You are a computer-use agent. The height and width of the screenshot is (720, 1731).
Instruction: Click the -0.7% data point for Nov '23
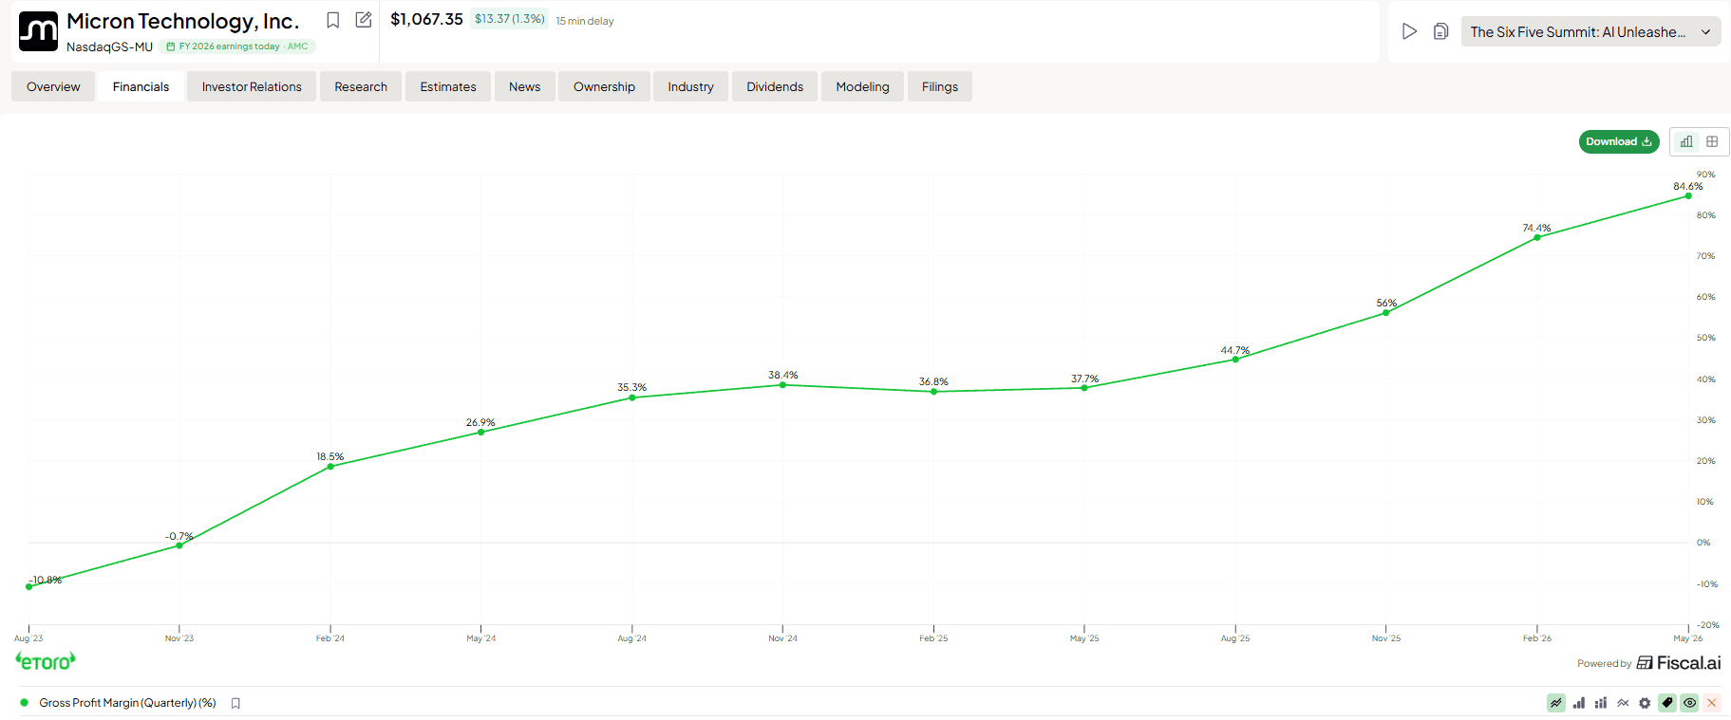[179, 545]
